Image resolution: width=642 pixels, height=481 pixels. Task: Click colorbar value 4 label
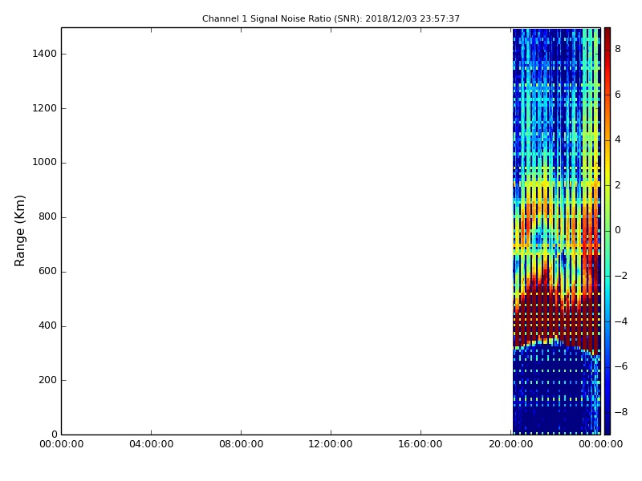click(618, 139)
